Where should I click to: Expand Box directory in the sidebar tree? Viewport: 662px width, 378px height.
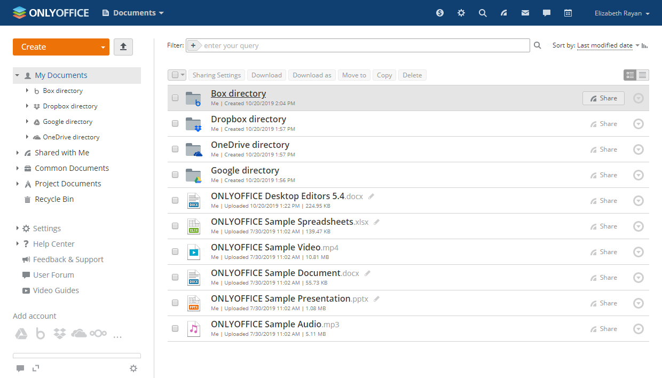click(27, 91)
